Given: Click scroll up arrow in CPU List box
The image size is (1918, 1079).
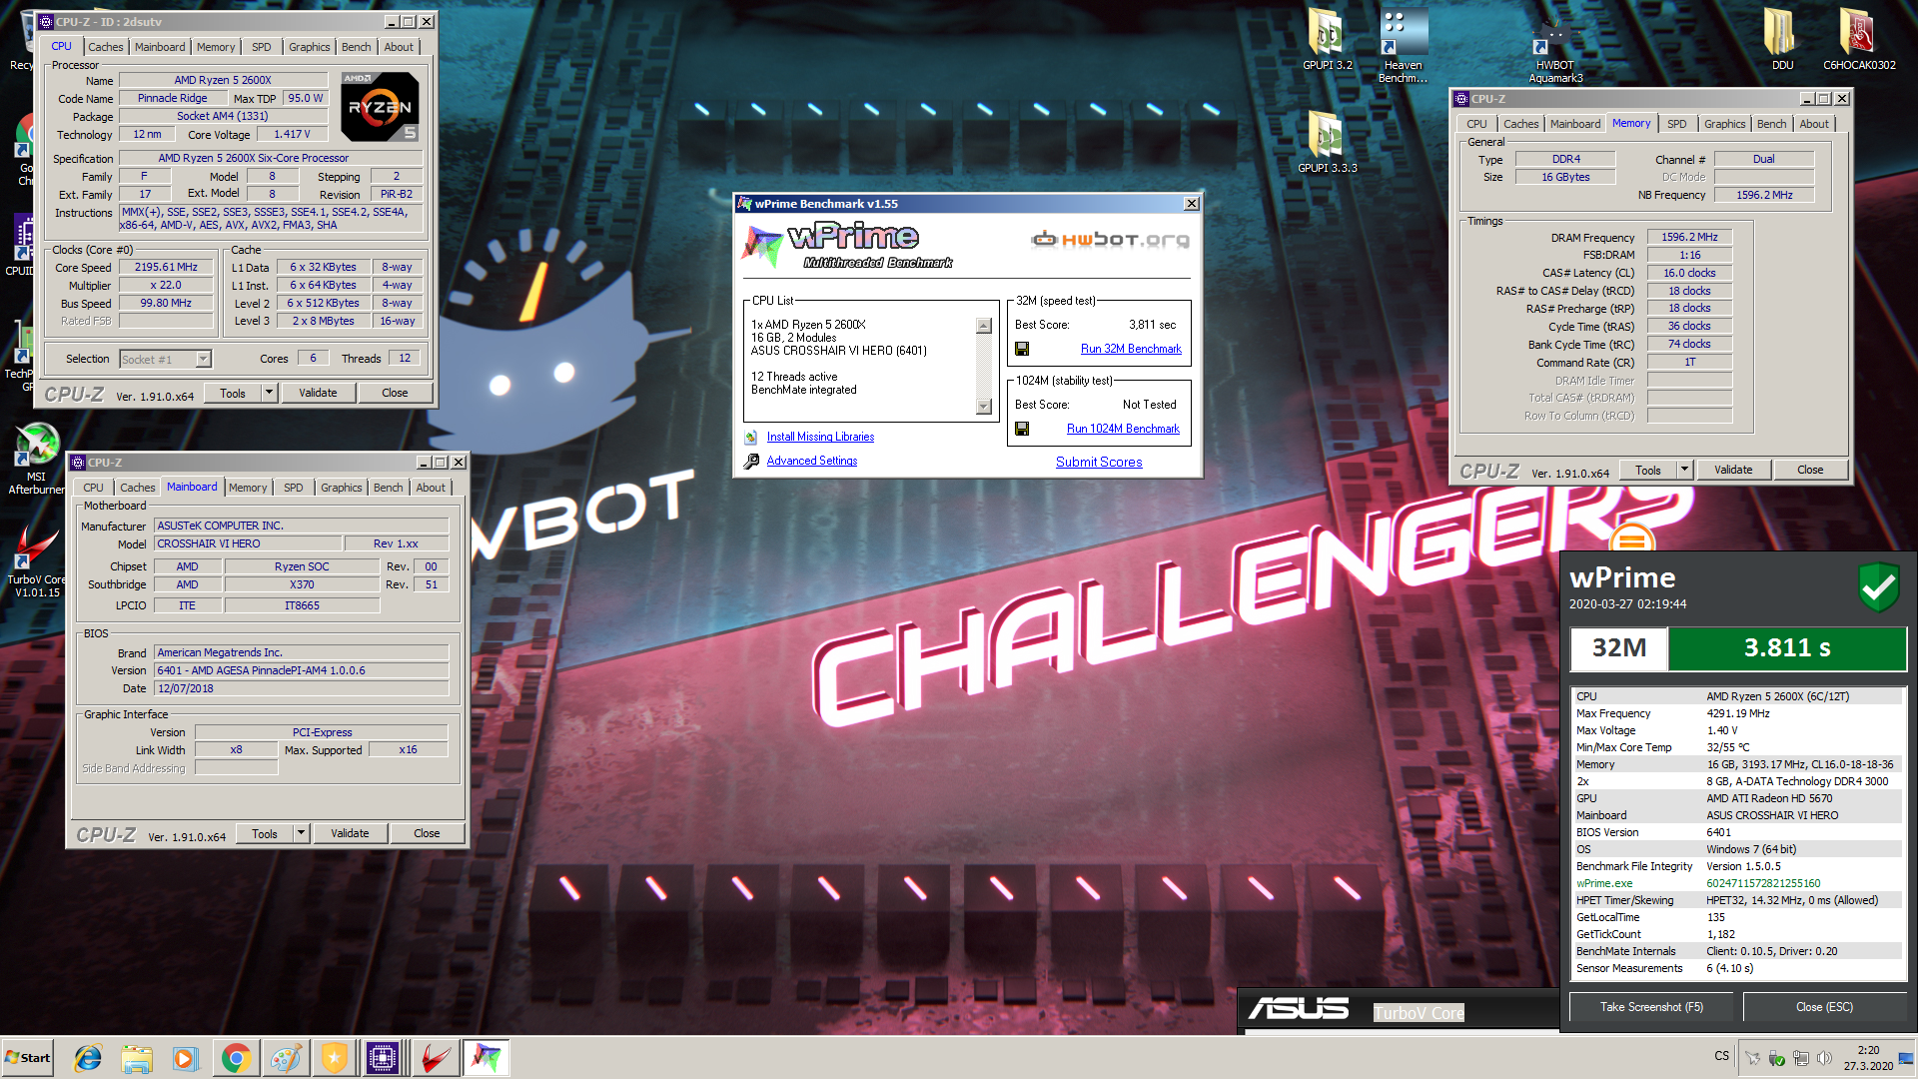Looking at the screenshot, I should click(x=984, y=326).
